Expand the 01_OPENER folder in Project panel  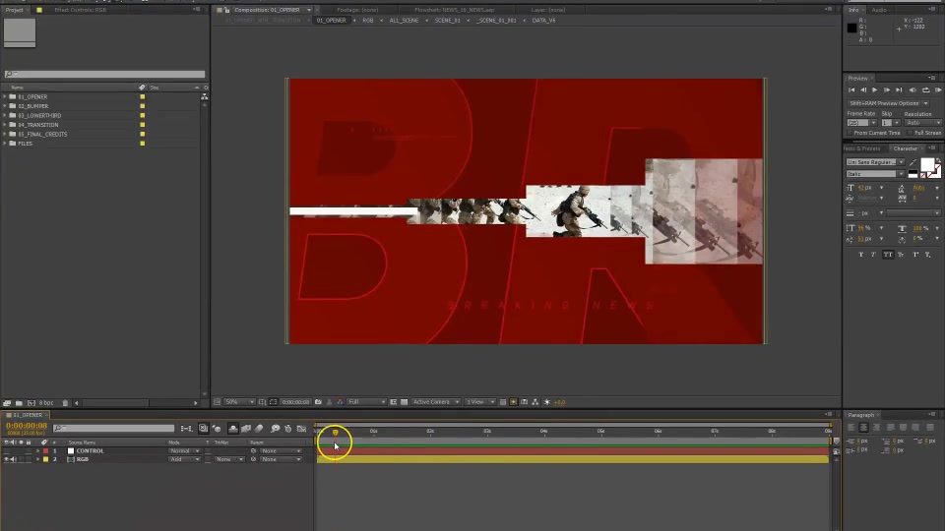pos(5,97)
